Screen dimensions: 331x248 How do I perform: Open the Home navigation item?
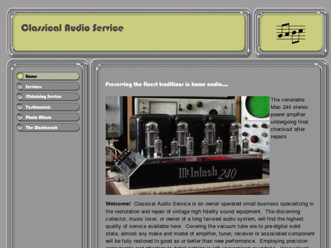coord(48,76)
